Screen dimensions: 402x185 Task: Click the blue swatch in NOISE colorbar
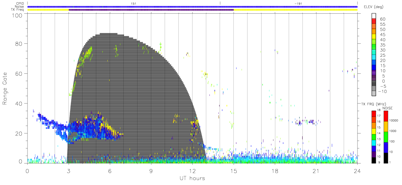click(x=385, y=147)
